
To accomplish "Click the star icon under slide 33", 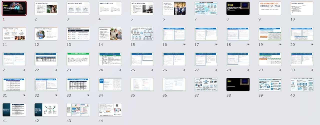I will click(x=88, y=95).
